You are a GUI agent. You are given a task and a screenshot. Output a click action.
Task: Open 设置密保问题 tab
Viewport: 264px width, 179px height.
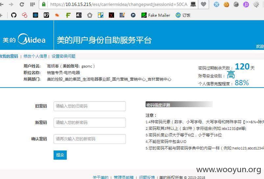pyautogui.click(x=63, y=56)
